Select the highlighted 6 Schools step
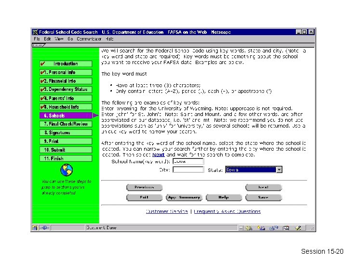The image size is (347, 260). click(x=66, y=116)
